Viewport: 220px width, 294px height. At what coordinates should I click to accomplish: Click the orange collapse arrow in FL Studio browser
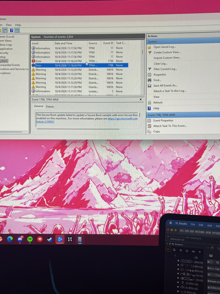[168, 249]
